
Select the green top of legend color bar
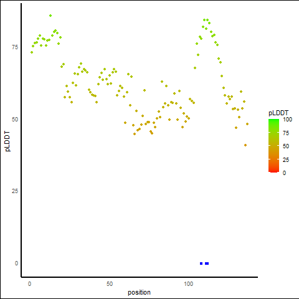(x=273, y=121)
